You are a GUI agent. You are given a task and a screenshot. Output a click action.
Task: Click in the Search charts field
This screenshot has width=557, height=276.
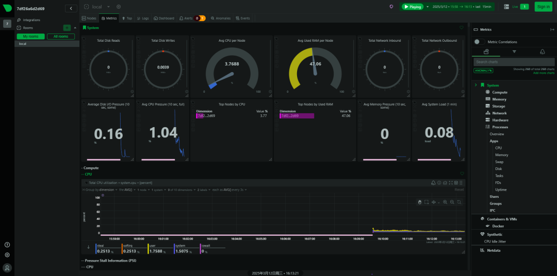tap(514, 62)
